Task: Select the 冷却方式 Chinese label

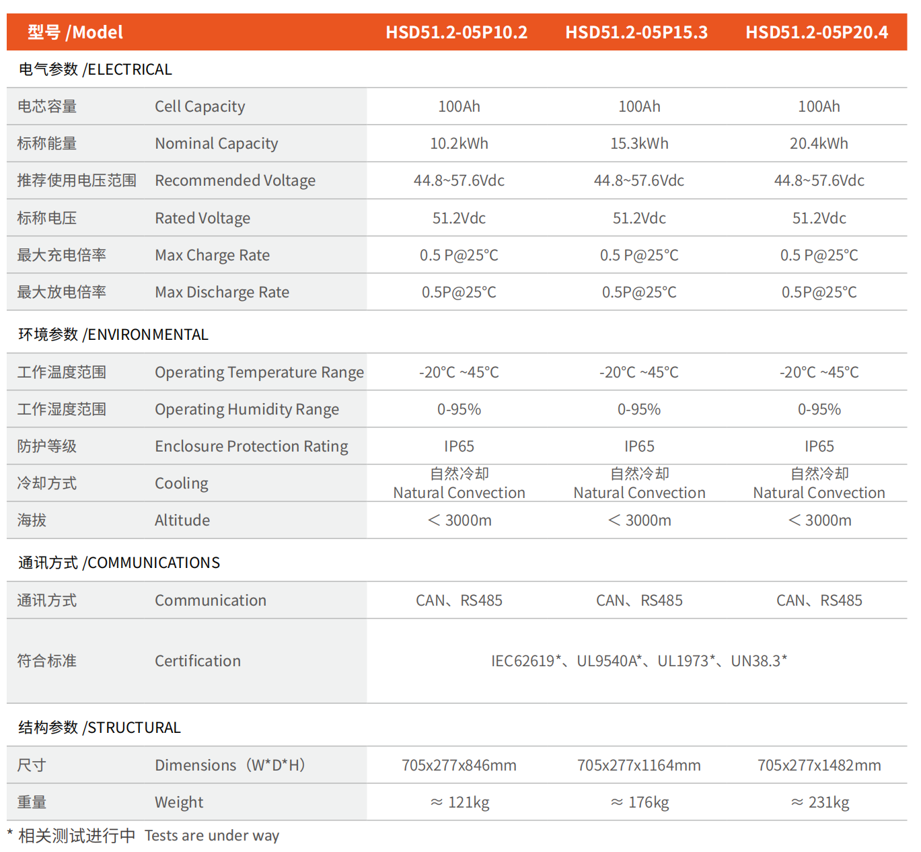Action: tap(47, 483)
